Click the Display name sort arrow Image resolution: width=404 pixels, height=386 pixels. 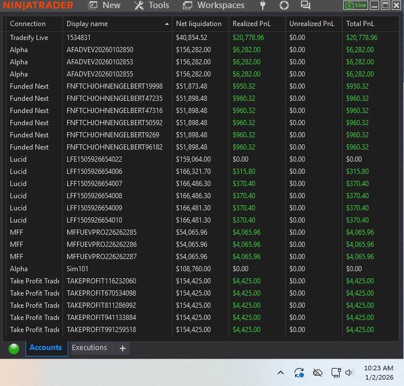click(167, 24)
